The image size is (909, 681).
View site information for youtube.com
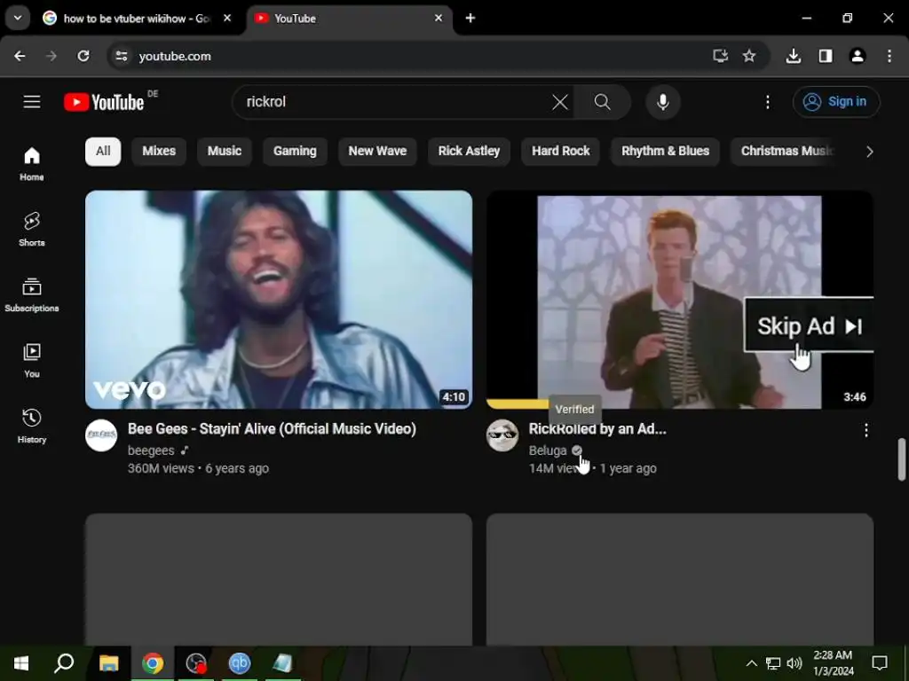pyautogui.click(x=121, y=56)
